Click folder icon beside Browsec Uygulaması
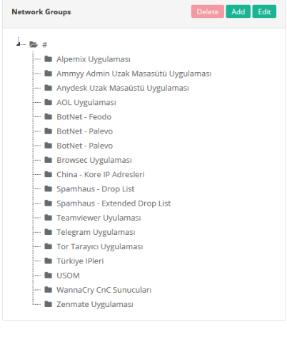Screen dimensions: 287x337 [x=49, y=160]
